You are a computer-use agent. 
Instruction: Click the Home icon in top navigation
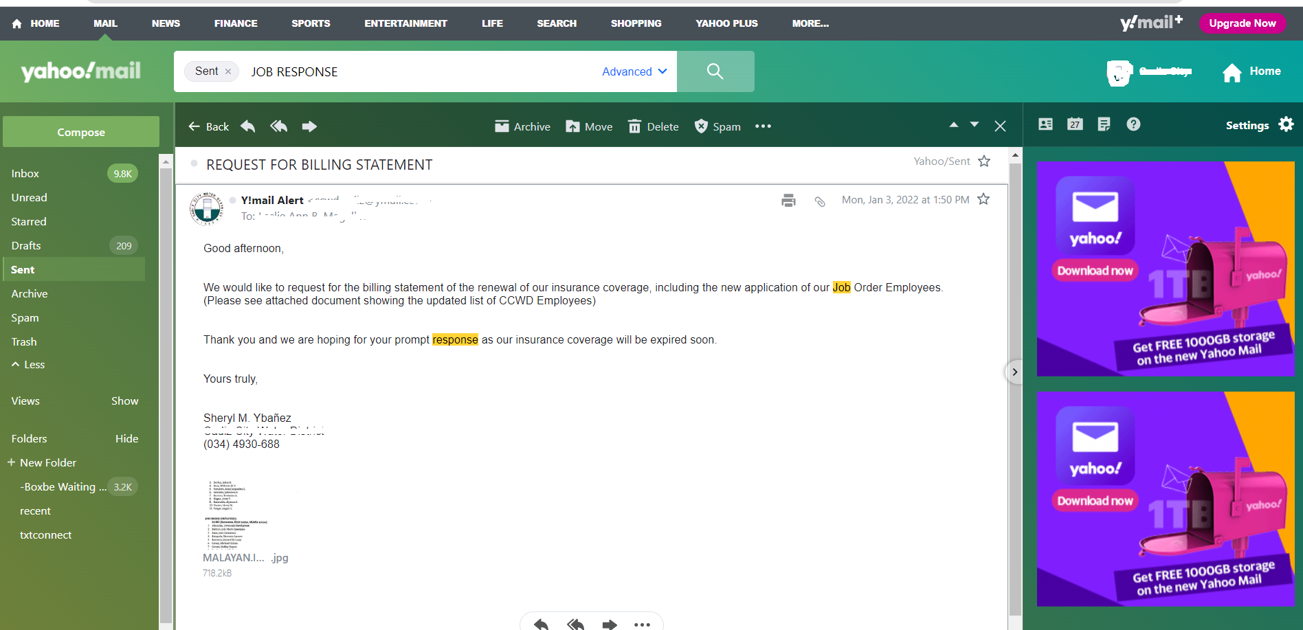click(x=17, y=23)
